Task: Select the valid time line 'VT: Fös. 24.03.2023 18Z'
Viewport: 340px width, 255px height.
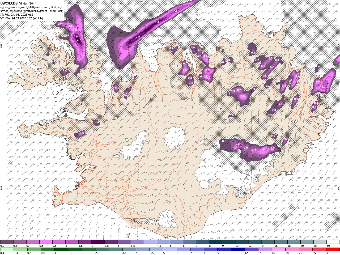Action: [x=16, y=18]
